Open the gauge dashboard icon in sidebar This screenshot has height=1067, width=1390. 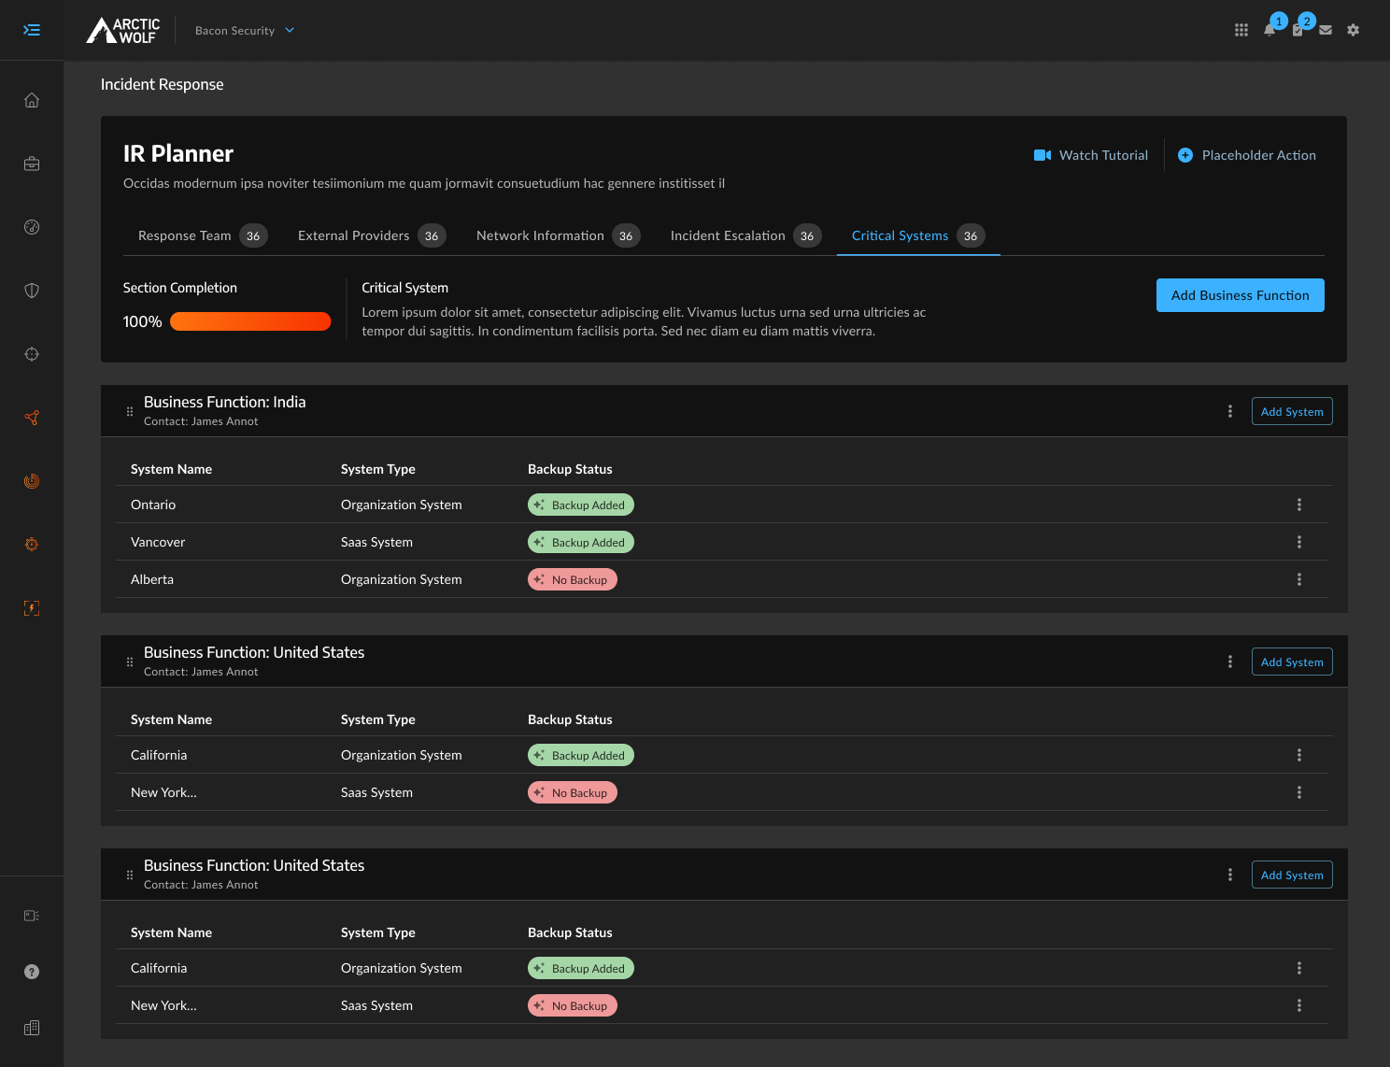pyautogui.click(x=32, y=227)
